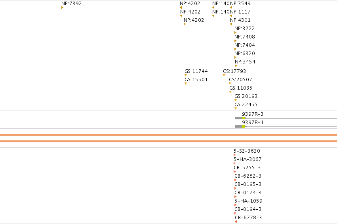This screenshot has height=224, width=337.
Task: Click the GS:15501 feature label
Action: tap(196, 80)
